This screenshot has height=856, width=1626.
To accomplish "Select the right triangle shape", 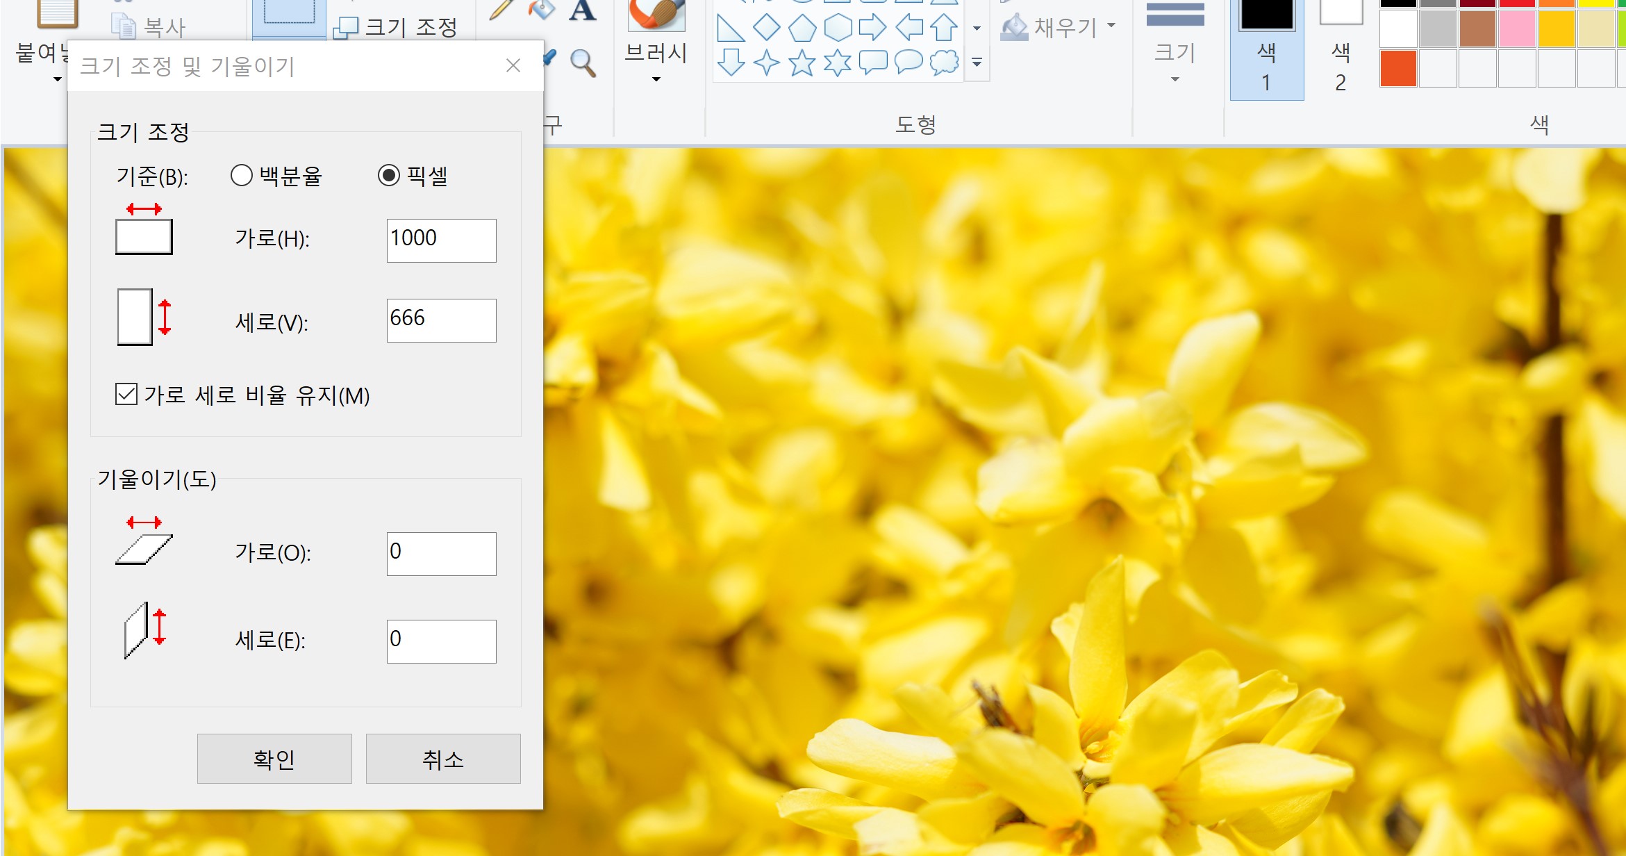I will tap(731, 28).
